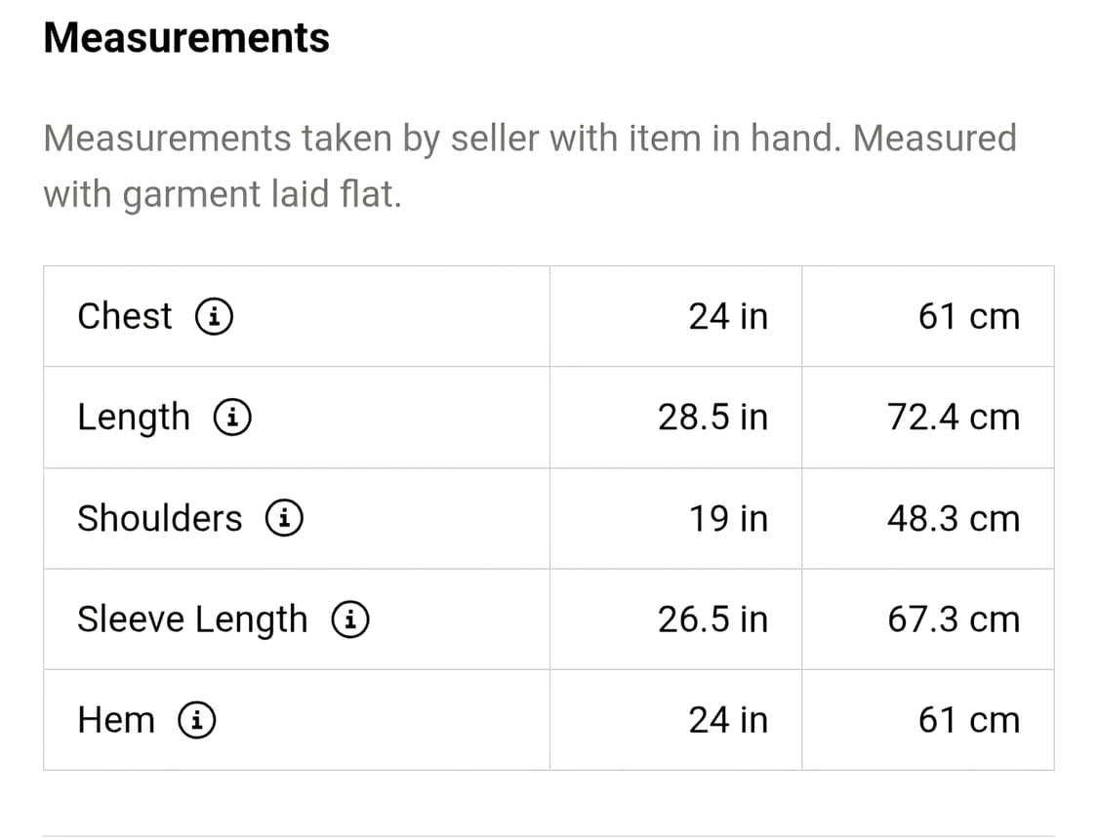
Task: Select the 19 in shoulders value
Action: click(728, 518)
